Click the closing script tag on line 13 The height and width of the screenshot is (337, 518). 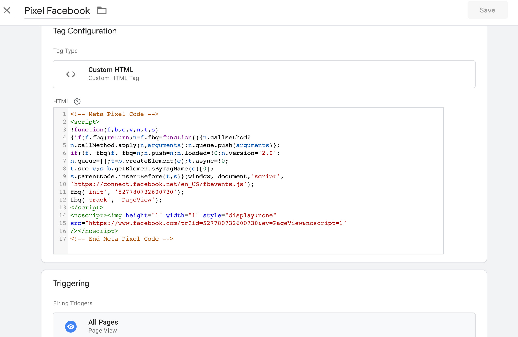tap(87, 208)
